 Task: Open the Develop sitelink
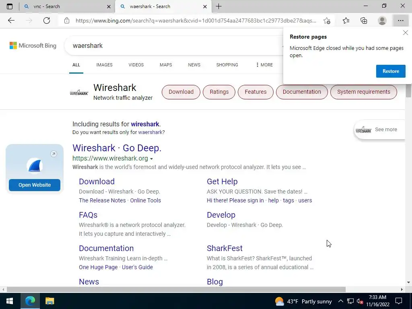click(x=221, y=215)
